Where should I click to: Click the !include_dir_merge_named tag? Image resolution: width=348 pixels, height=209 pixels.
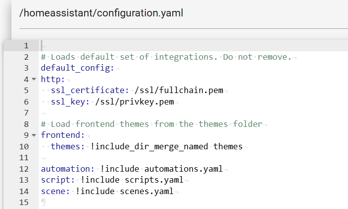pos(149,146)
